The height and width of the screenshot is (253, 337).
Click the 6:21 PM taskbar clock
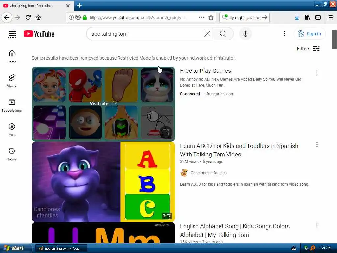[x=325, y=248]
